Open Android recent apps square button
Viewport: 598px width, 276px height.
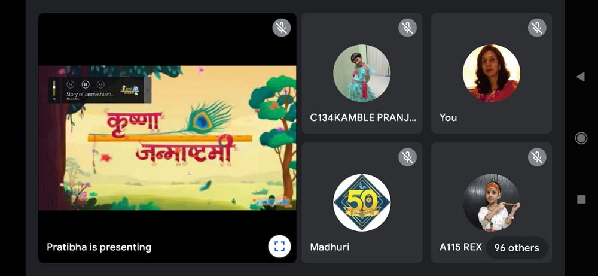(581, 199)
